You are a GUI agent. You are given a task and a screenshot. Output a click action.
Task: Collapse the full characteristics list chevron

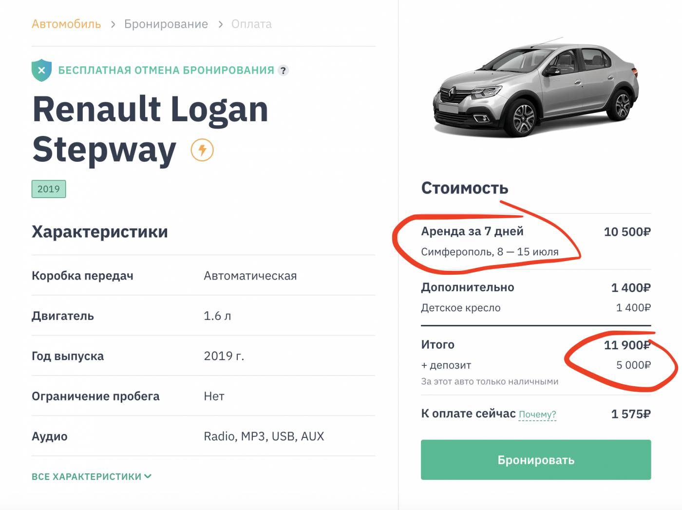(147, 476)
